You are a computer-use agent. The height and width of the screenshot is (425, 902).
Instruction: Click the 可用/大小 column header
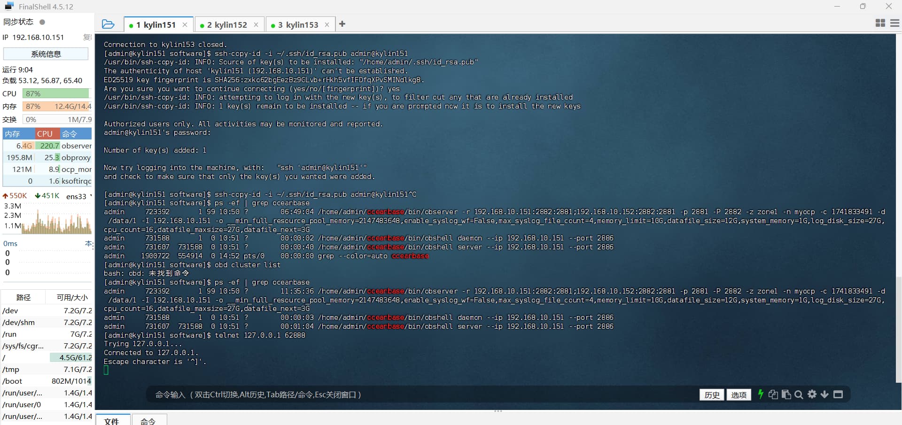[70, 297]
